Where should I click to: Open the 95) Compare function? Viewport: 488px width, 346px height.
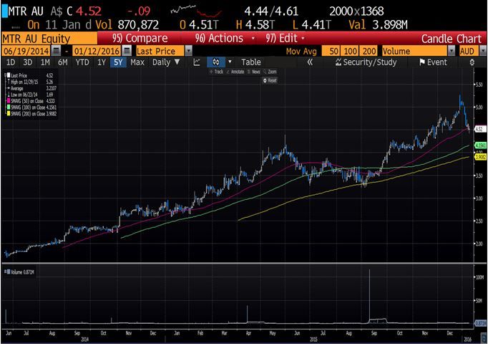140,39
